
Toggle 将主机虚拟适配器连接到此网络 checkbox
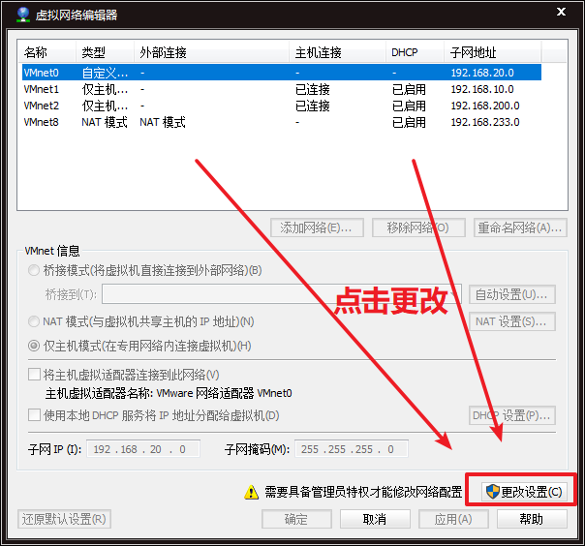(34, 374)
